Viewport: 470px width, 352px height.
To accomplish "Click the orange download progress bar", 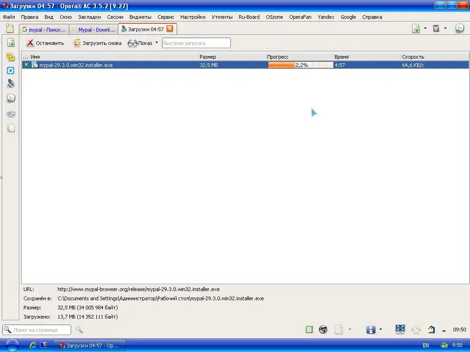I will tap(300, 65).
